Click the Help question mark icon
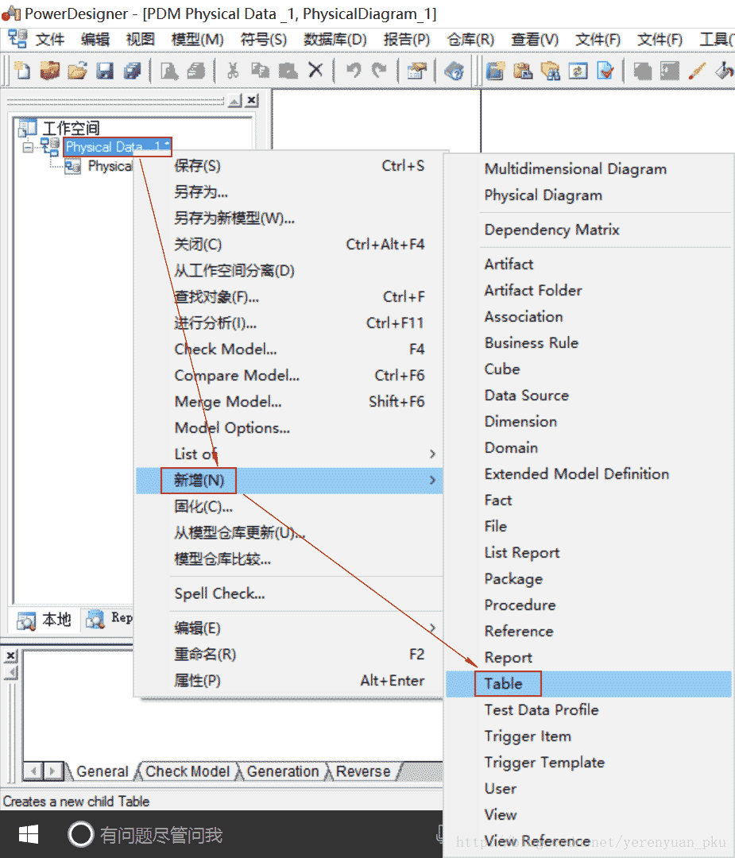The width and height of the screenshot is (735, 858). click(455, 71)
